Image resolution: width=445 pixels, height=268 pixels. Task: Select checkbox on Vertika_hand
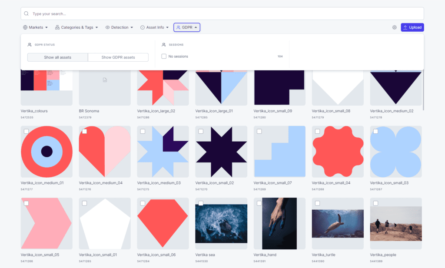click(x=259, y=203)
